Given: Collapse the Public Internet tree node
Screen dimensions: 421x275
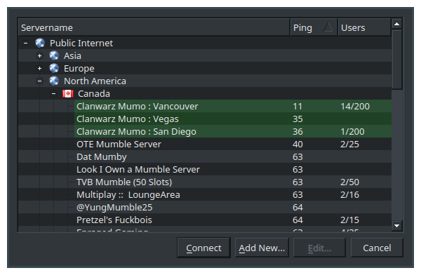Looking at the screenshot, I should click(25, 43).
